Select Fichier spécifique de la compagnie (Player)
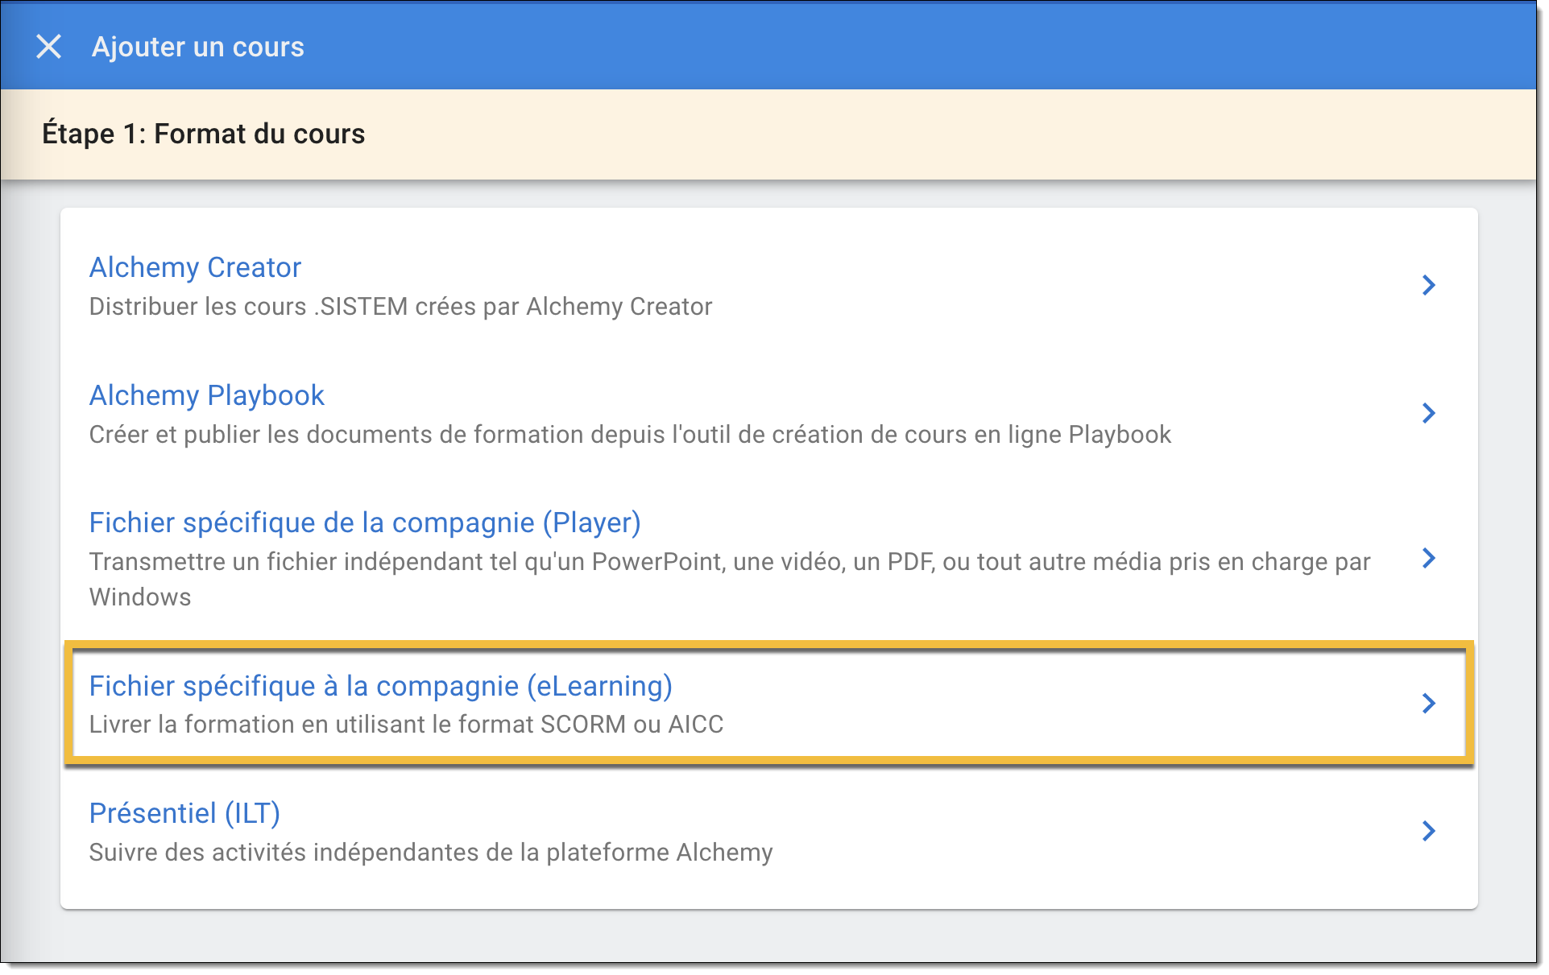Viewport: 1549px width, 975px height. click(364, 523)
